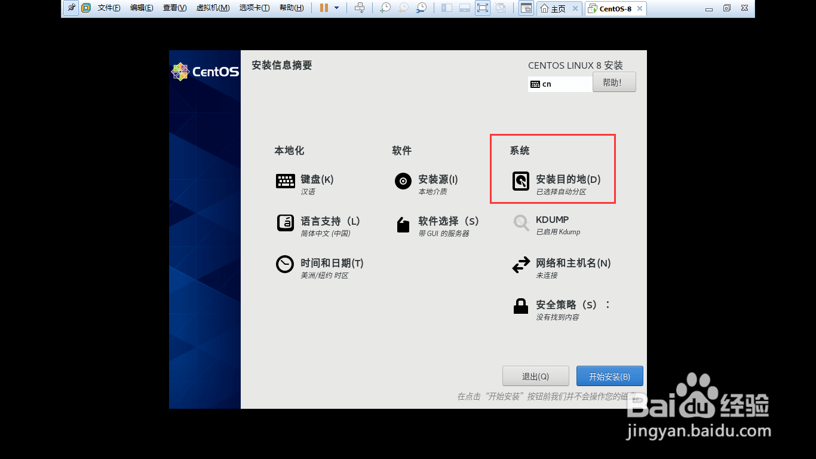Click the 没有找到内容 status text

557,317
